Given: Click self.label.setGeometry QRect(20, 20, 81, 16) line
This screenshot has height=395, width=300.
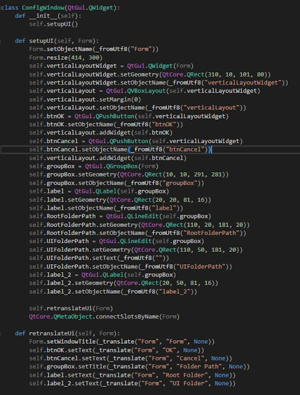Looking at the screenshot, I should [x=120, y=200].
